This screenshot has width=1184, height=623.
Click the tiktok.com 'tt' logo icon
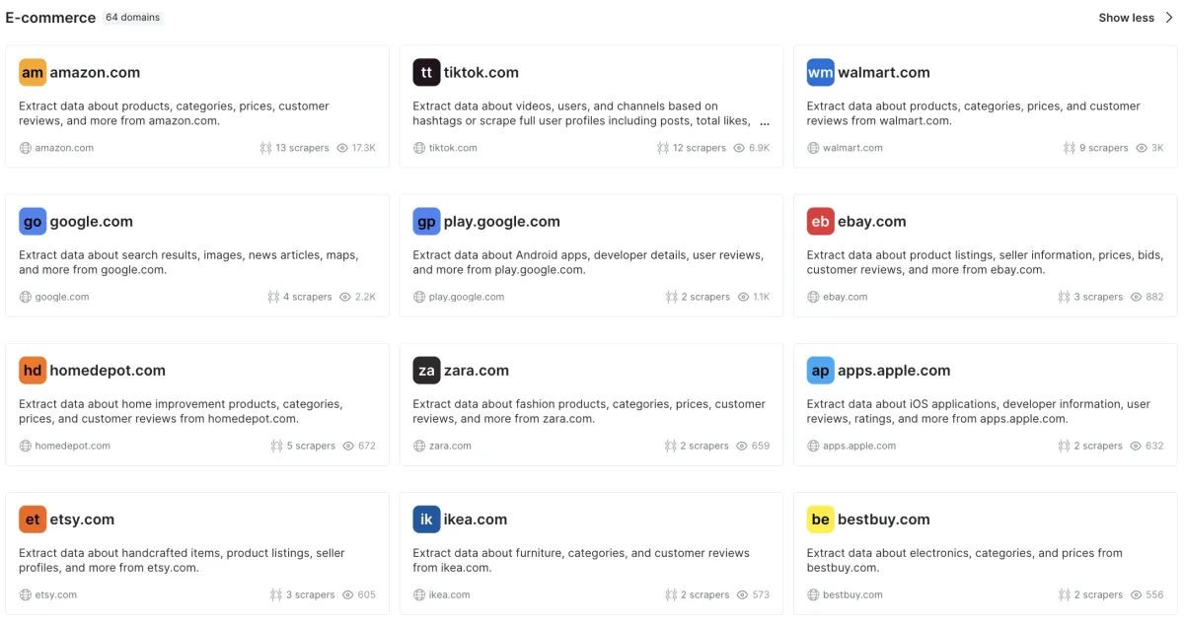[x=426, y=73]
